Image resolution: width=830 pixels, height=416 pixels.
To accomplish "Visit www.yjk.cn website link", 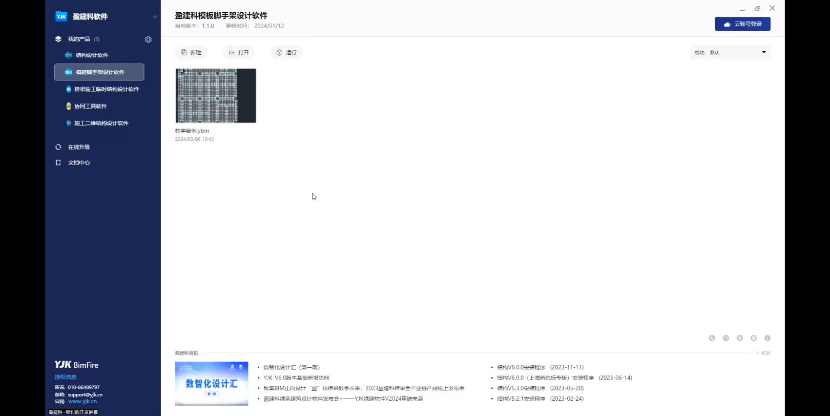I will click(x=82, y=401).
